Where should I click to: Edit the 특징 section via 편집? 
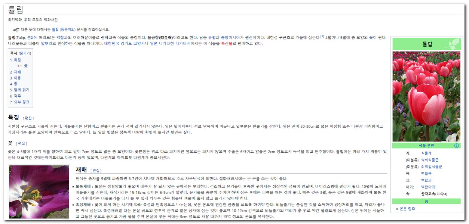(x=28, y=118)
